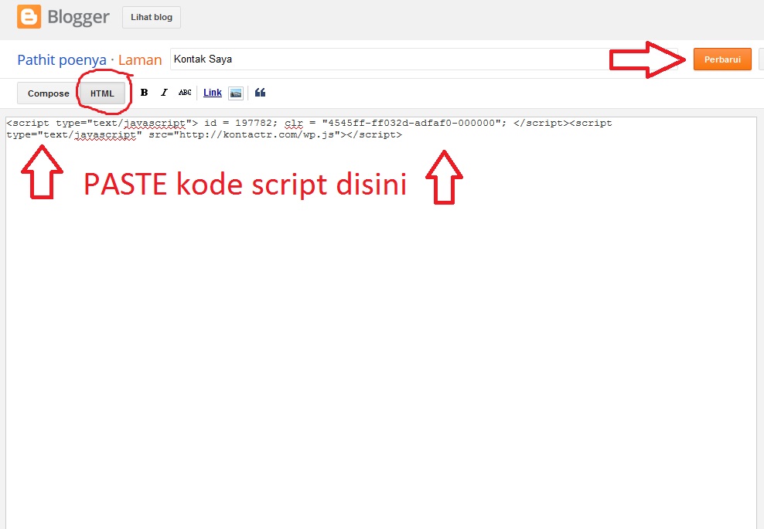
Task: Click the Blogger wordmark text
Action: tap(75, 16)
